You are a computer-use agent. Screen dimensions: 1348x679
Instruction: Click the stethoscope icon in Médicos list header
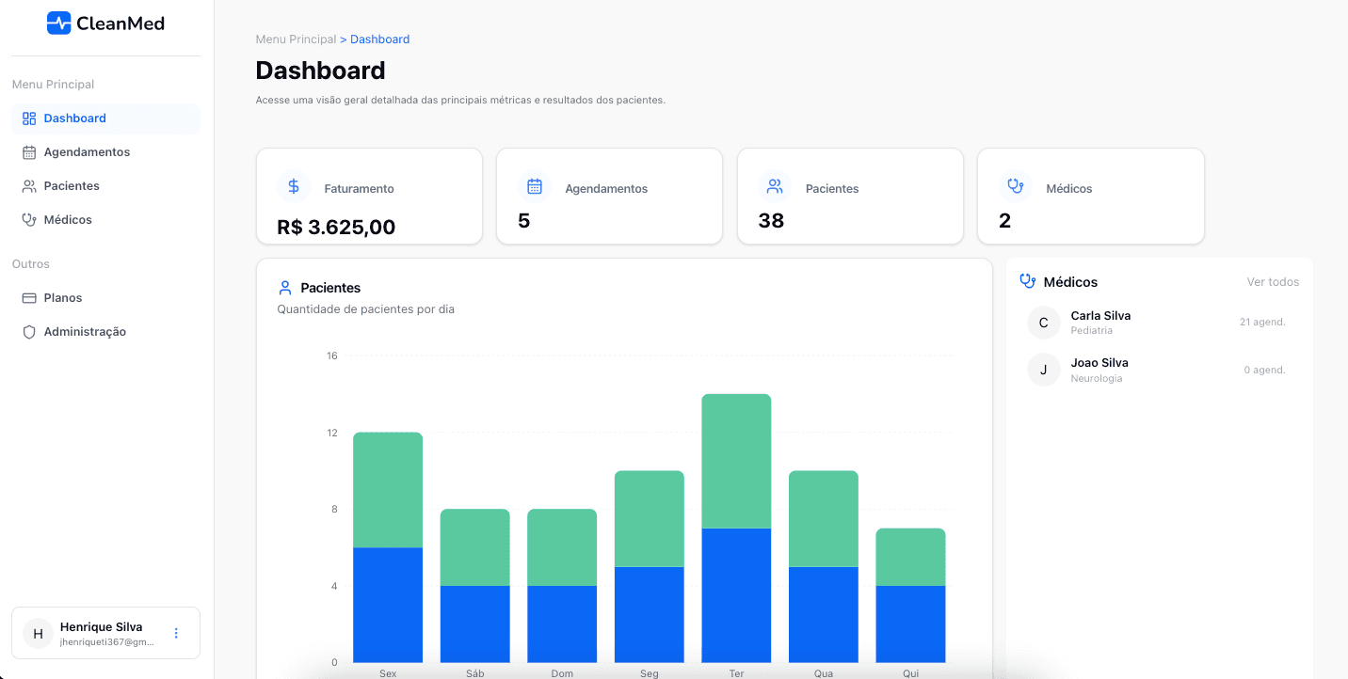(x=1028, y=281)
